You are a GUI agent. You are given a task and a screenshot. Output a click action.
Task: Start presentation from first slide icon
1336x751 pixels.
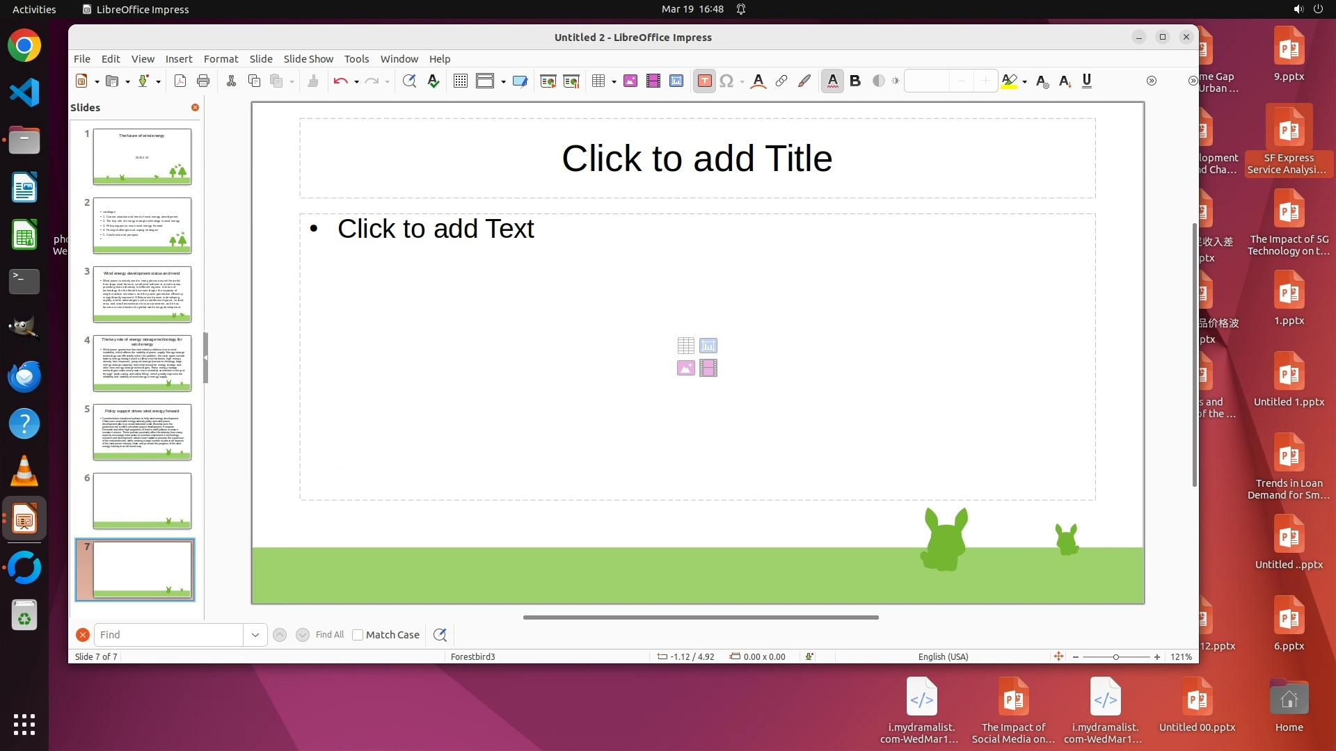[548, 81]
